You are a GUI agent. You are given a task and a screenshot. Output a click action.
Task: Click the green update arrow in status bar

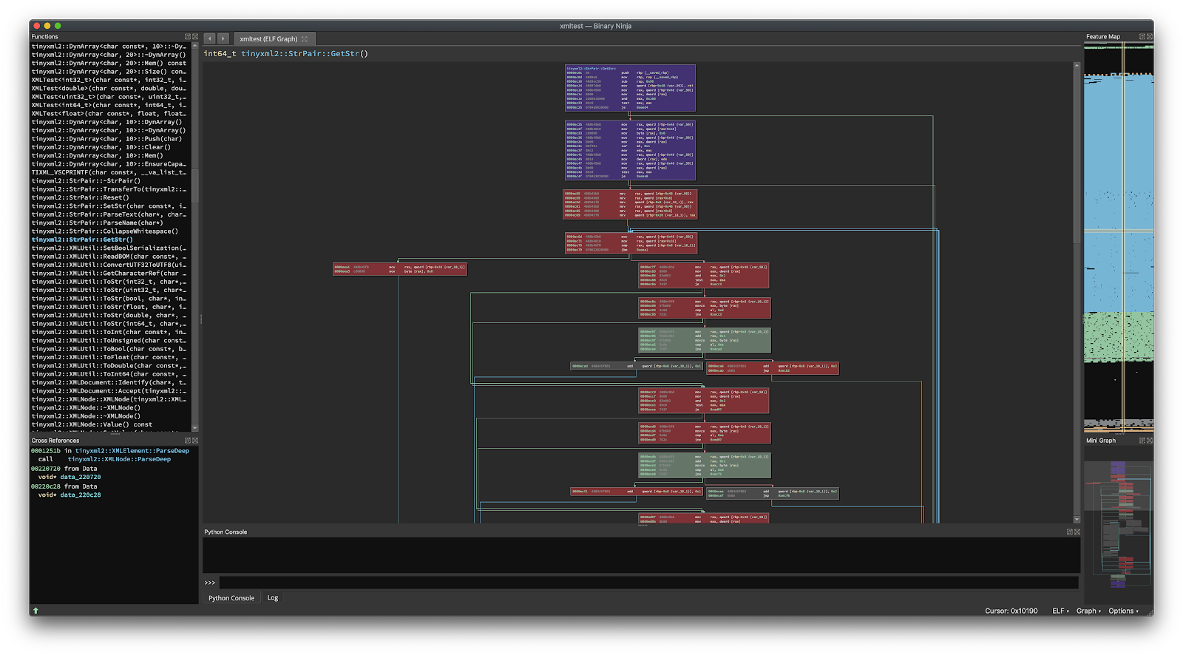[35, 611]
